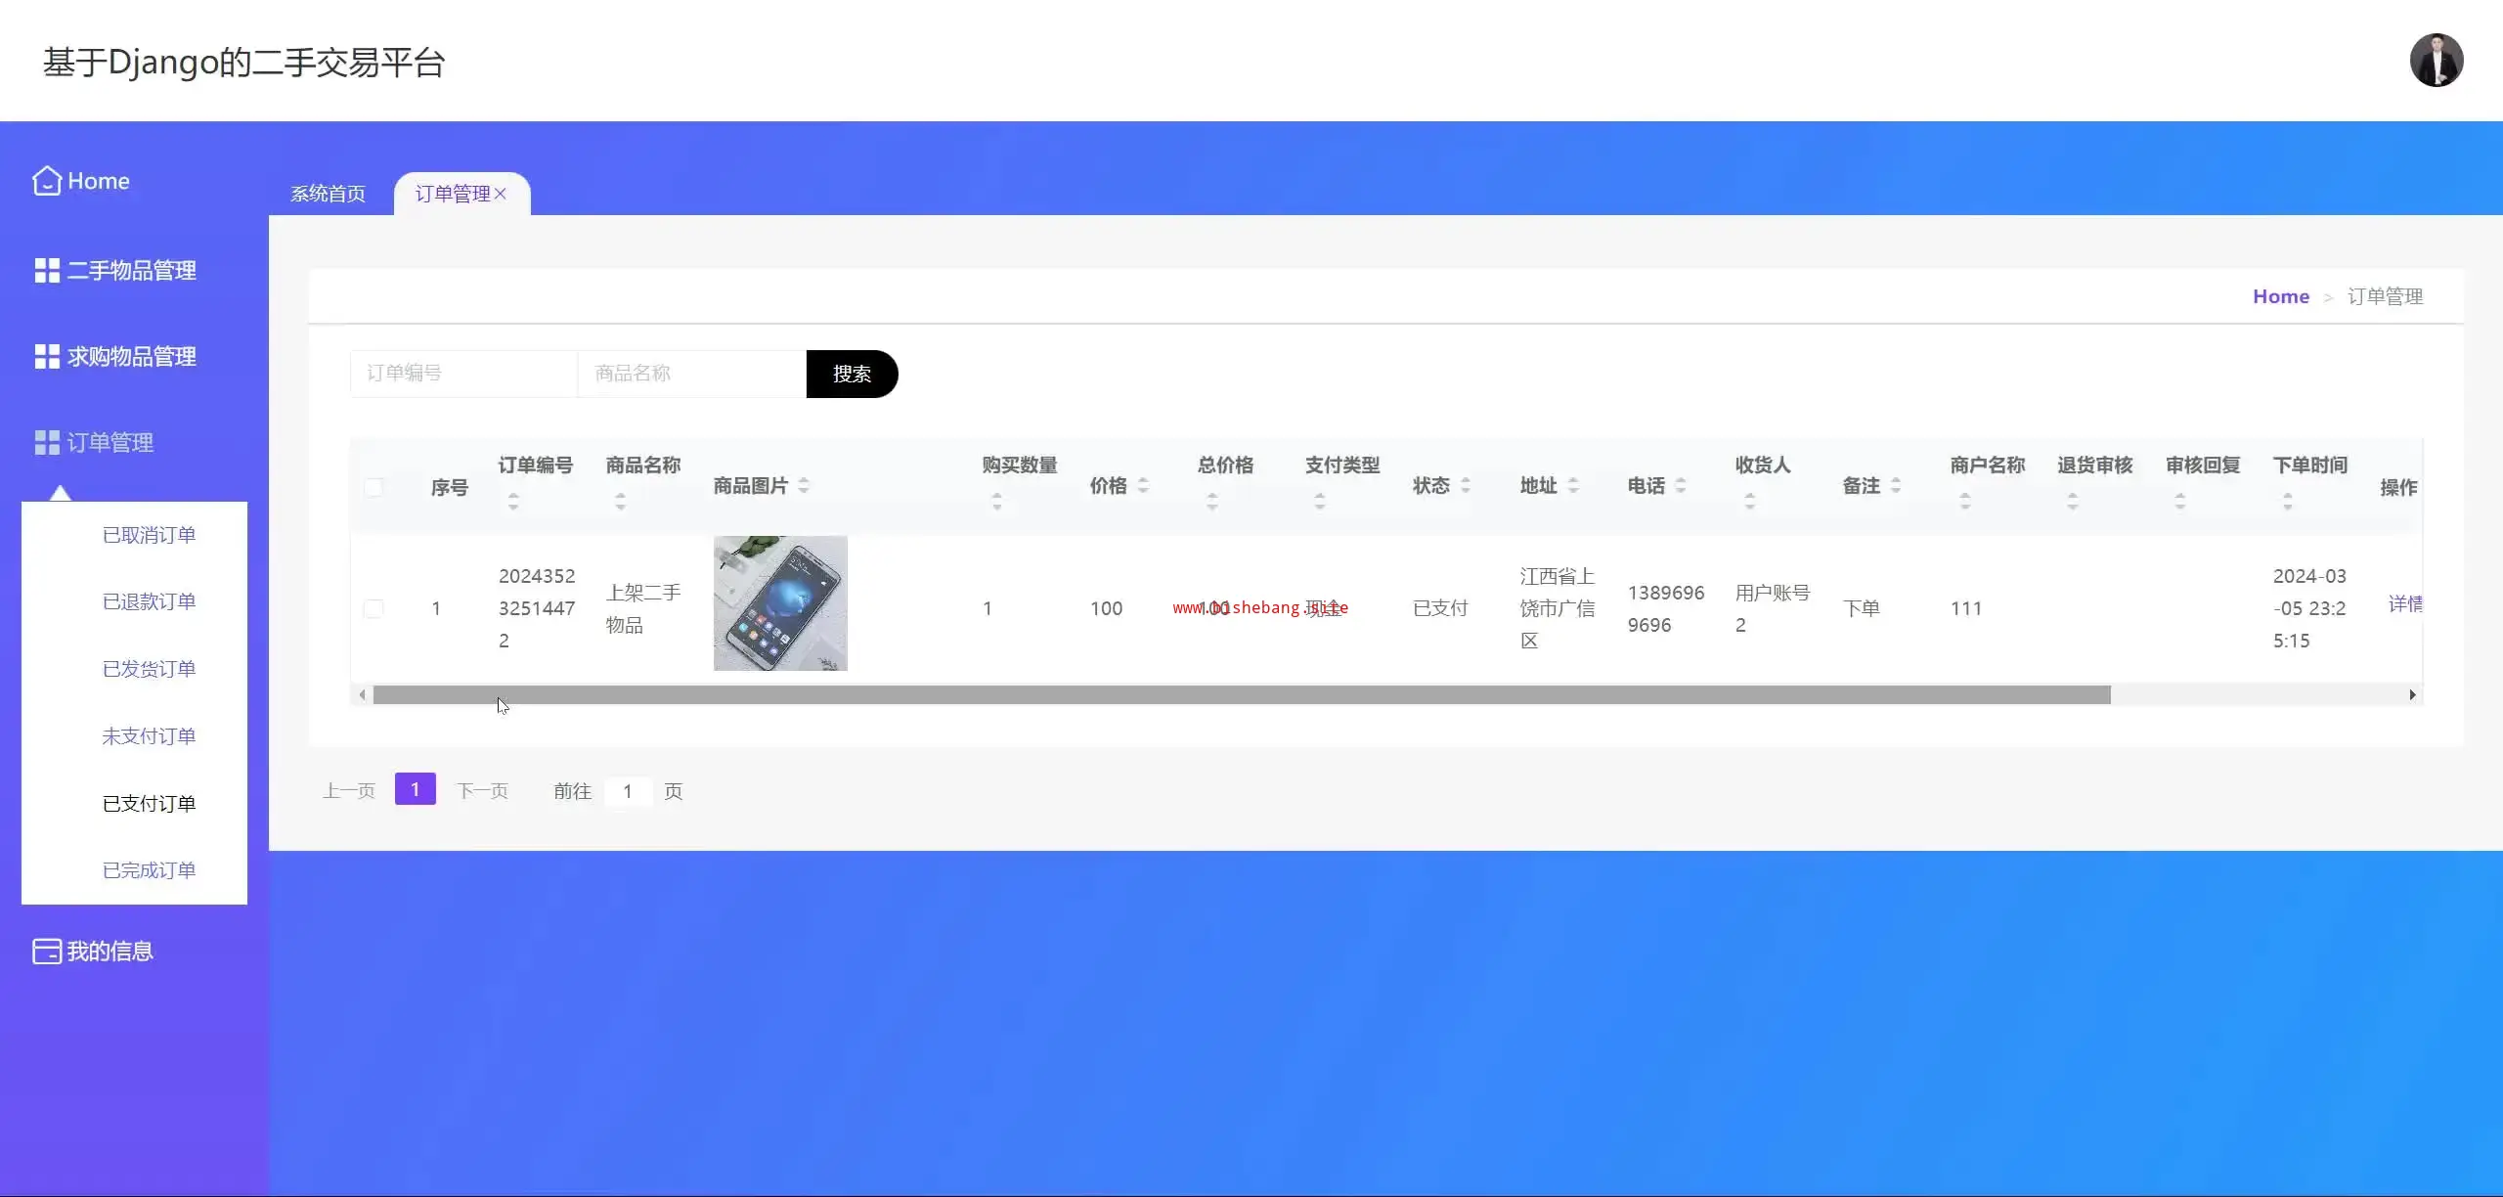
Task: Toggle the select-all header checkbox
Action: (x=373, y=487)
